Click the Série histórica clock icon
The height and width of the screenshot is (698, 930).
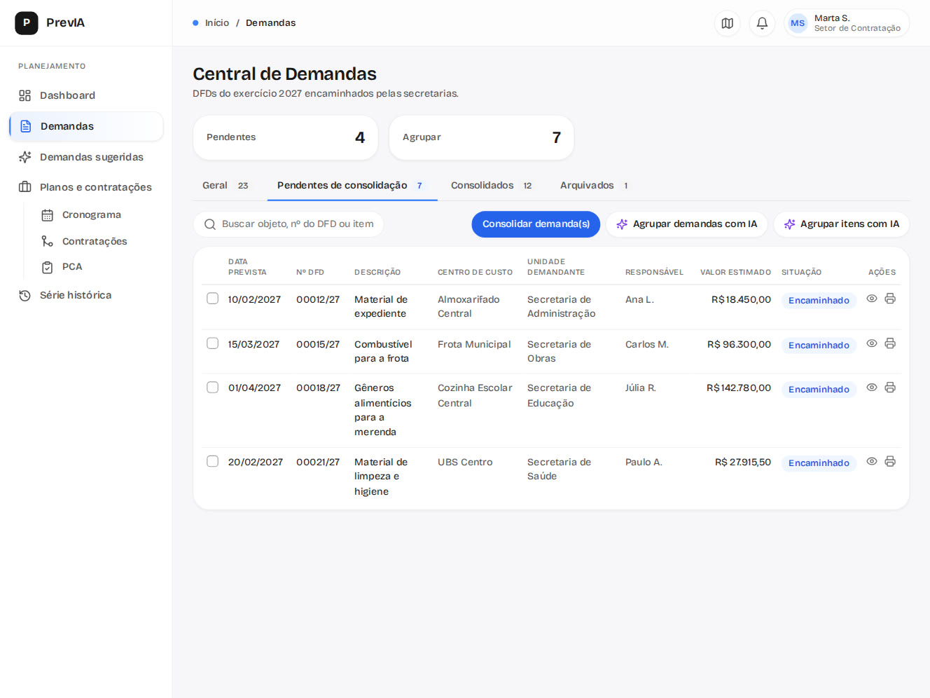point(25,296)
